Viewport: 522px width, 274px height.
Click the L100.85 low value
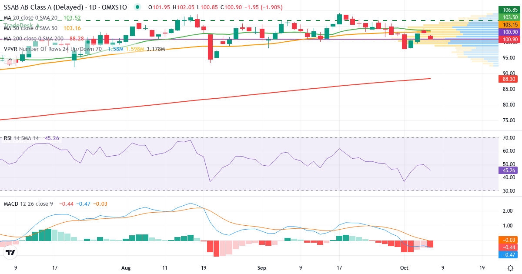[208, 7]
